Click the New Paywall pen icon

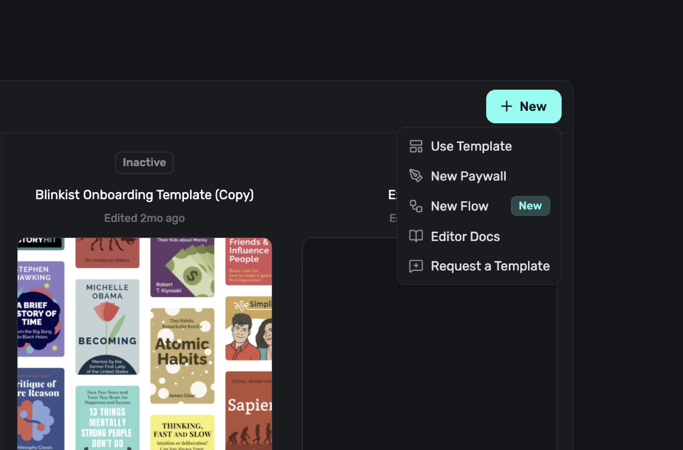[416, 176]
